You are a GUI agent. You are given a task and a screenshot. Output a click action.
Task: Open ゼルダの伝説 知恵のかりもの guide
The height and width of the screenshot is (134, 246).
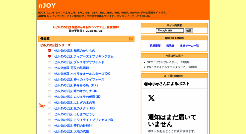point(74,51)
